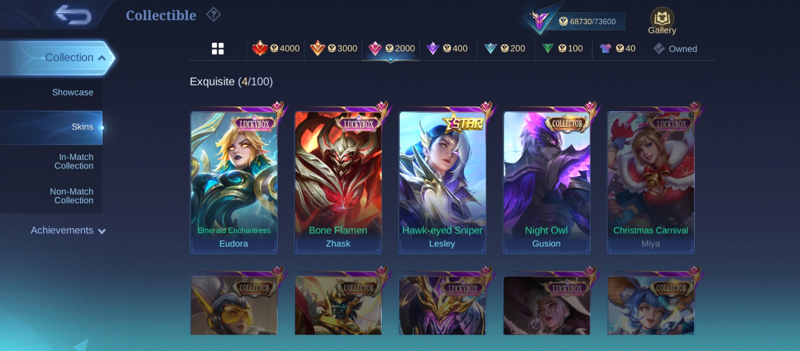Filter skins by the 4000 red gem tier
Viewport: 800px width, 351px height.
tap(276, 48)
